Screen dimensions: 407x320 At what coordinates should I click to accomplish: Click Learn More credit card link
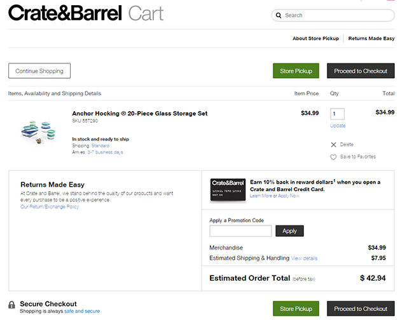(261, 196)
